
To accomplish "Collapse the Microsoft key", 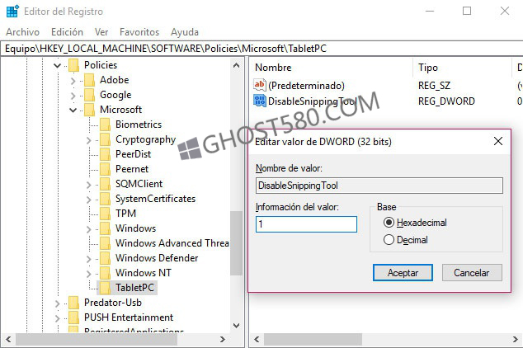I will tap(73, 110).
